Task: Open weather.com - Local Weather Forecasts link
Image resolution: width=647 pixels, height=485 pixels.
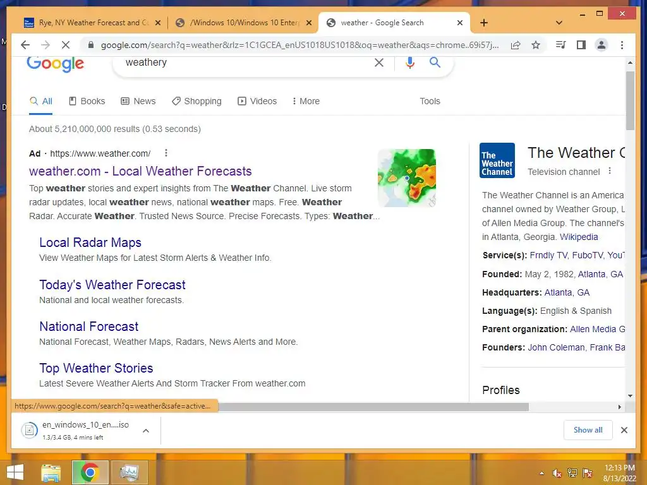Action: pos(140,171)
